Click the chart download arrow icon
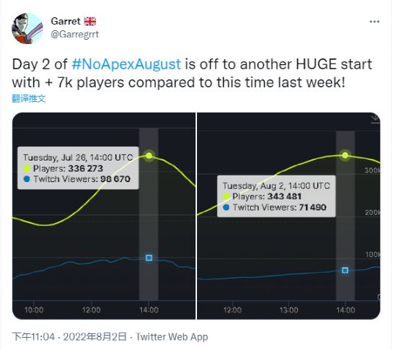Image resolution: width=399 pixels, height=350 pixels. click(x=374, y=118)
